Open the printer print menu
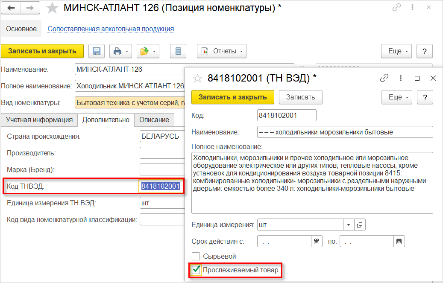This screenshot has width=443, height=283. pyautogui.click(x=120, y=51)
